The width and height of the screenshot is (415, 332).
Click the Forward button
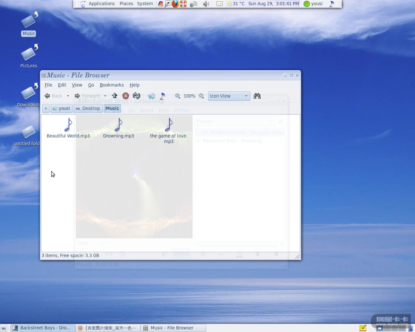click(87, 96)
